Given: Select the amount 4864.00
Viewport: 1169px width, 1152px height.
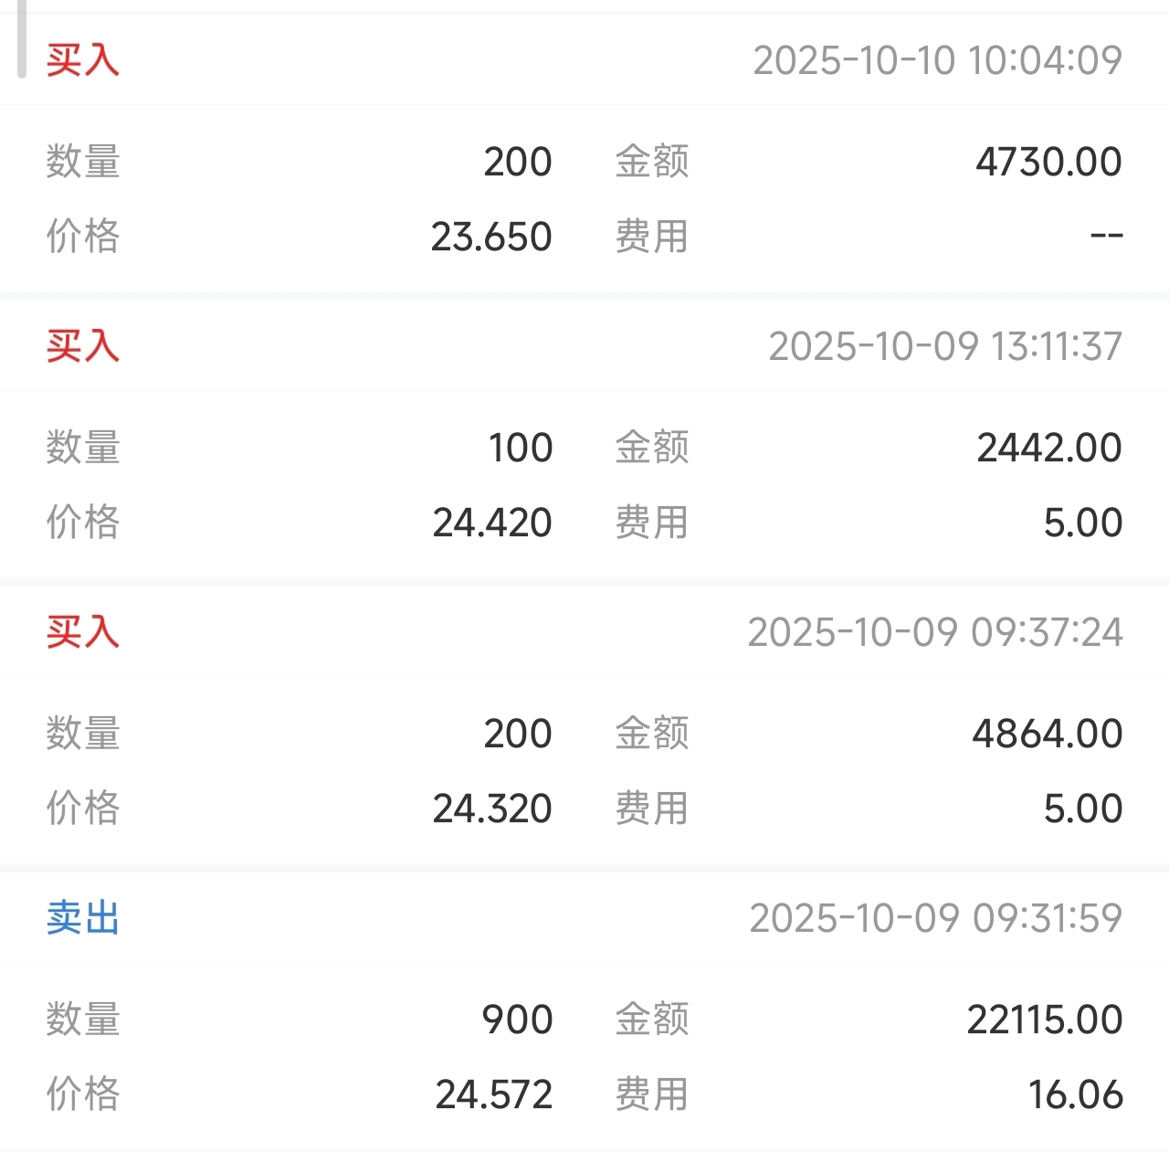Looking at the screenshot, I should click(x=1047, y=734).
